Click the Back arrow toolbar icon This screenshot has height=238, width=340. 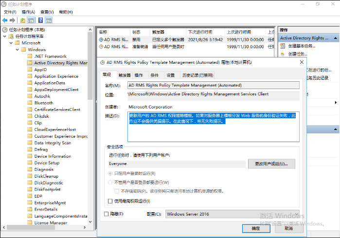pyautogui.click(x=5, y=20)
